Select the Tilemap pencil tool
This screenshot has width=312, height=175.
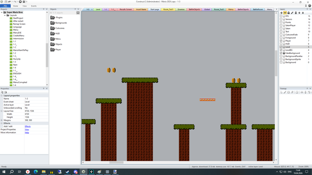pos(285,92)
